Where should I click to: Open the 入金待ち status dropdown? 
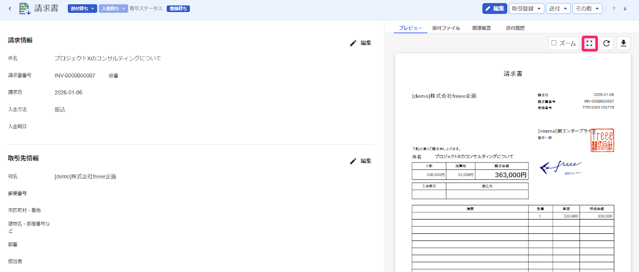[113, 8]
